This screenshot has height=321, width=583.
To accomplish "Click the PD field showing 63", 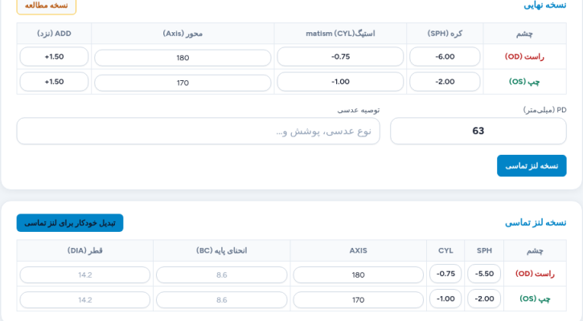I will coord(478,131).
